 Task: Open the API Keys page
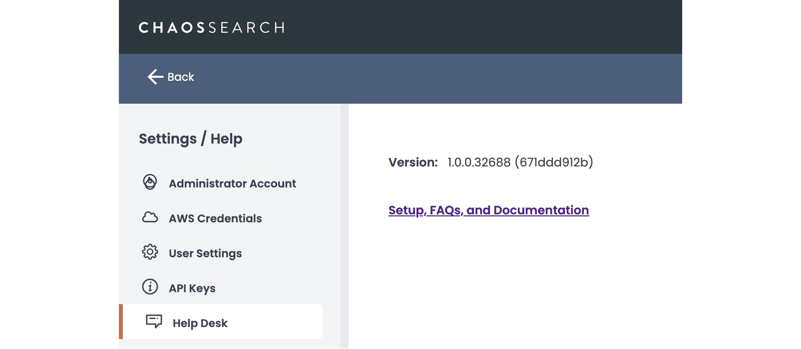(x=192, y=288)
